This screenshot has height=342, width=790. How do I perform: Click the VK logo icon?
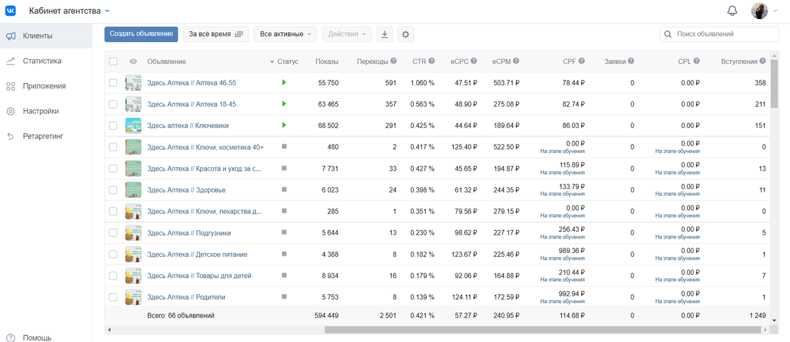[x=11, y=11]
